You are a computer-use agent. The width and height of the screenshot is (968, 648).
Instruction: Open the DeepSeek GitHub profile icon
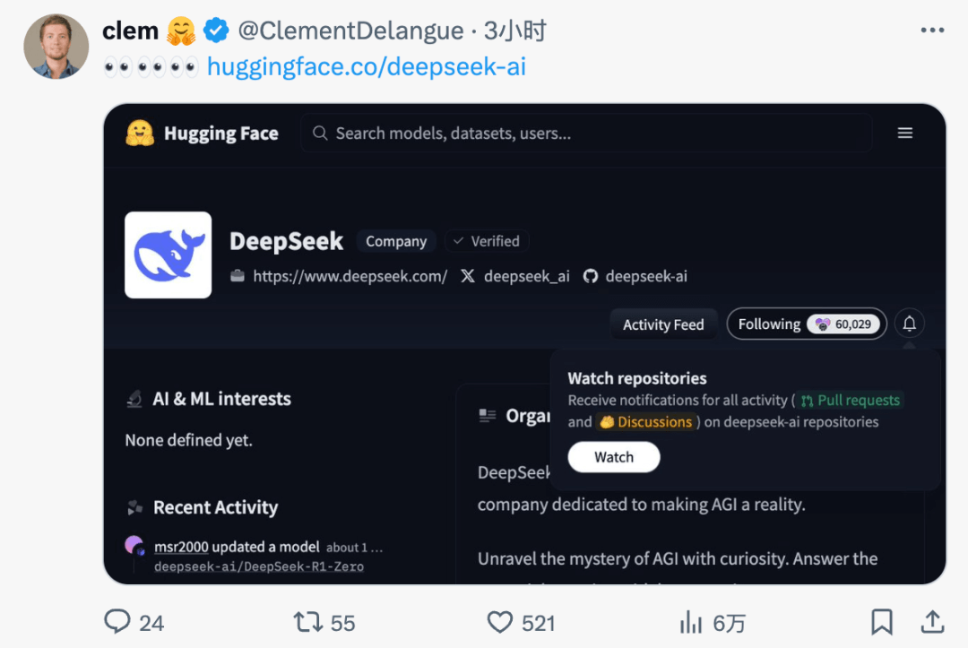pyautogui.click(x=590, y=277)
